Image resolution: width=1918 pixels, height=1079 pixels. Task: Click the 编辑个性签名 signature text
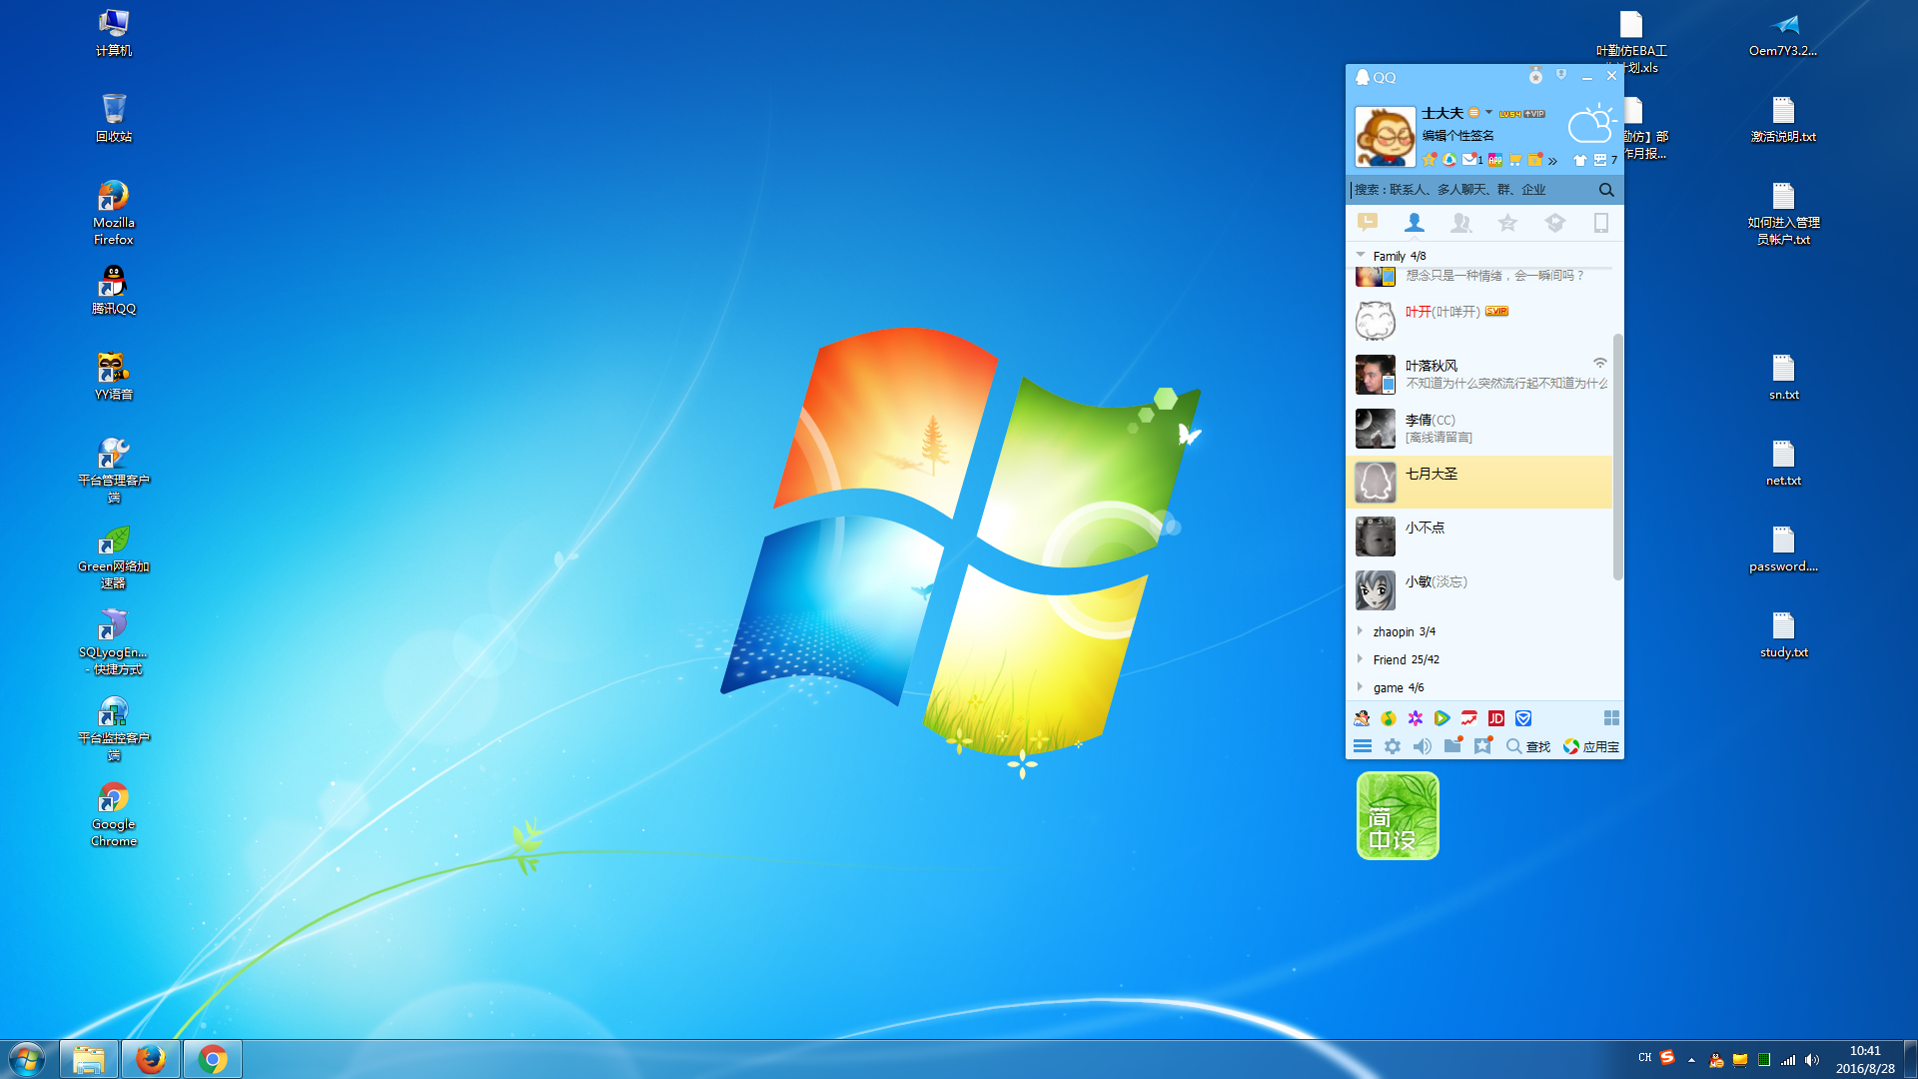[1458, 136]
